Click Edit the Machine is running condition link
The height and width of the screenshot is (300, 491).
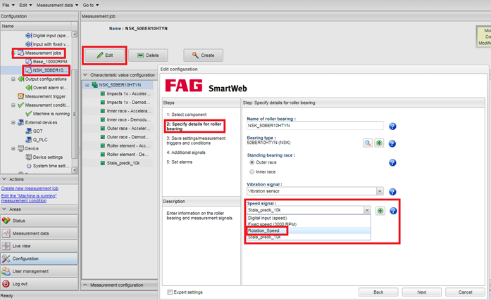click(x=29, y=198)
